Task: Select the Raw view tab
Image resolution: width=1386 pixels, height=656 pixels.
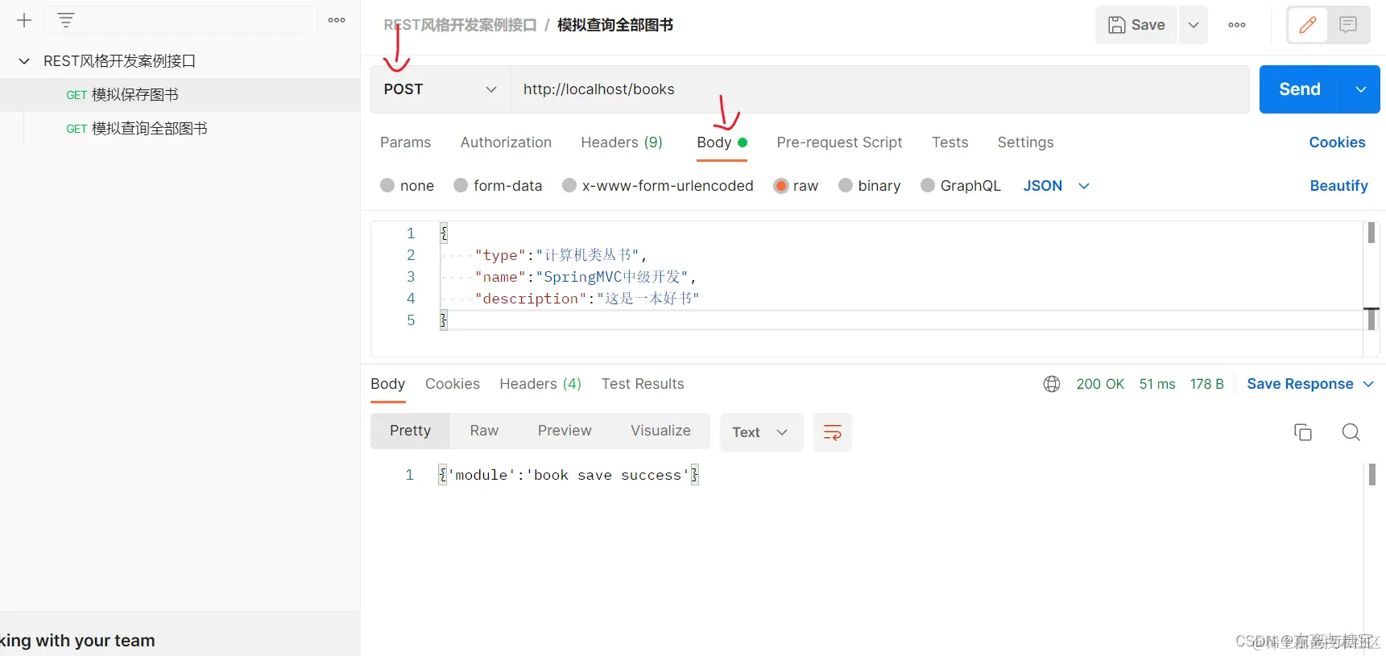Action: click(x=484, y=431)
